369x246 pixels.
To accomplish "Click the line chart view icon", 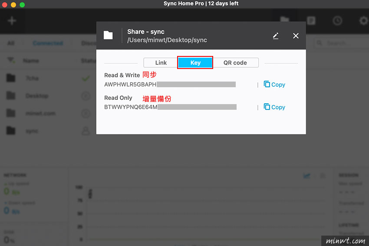I will coord(306,176).
